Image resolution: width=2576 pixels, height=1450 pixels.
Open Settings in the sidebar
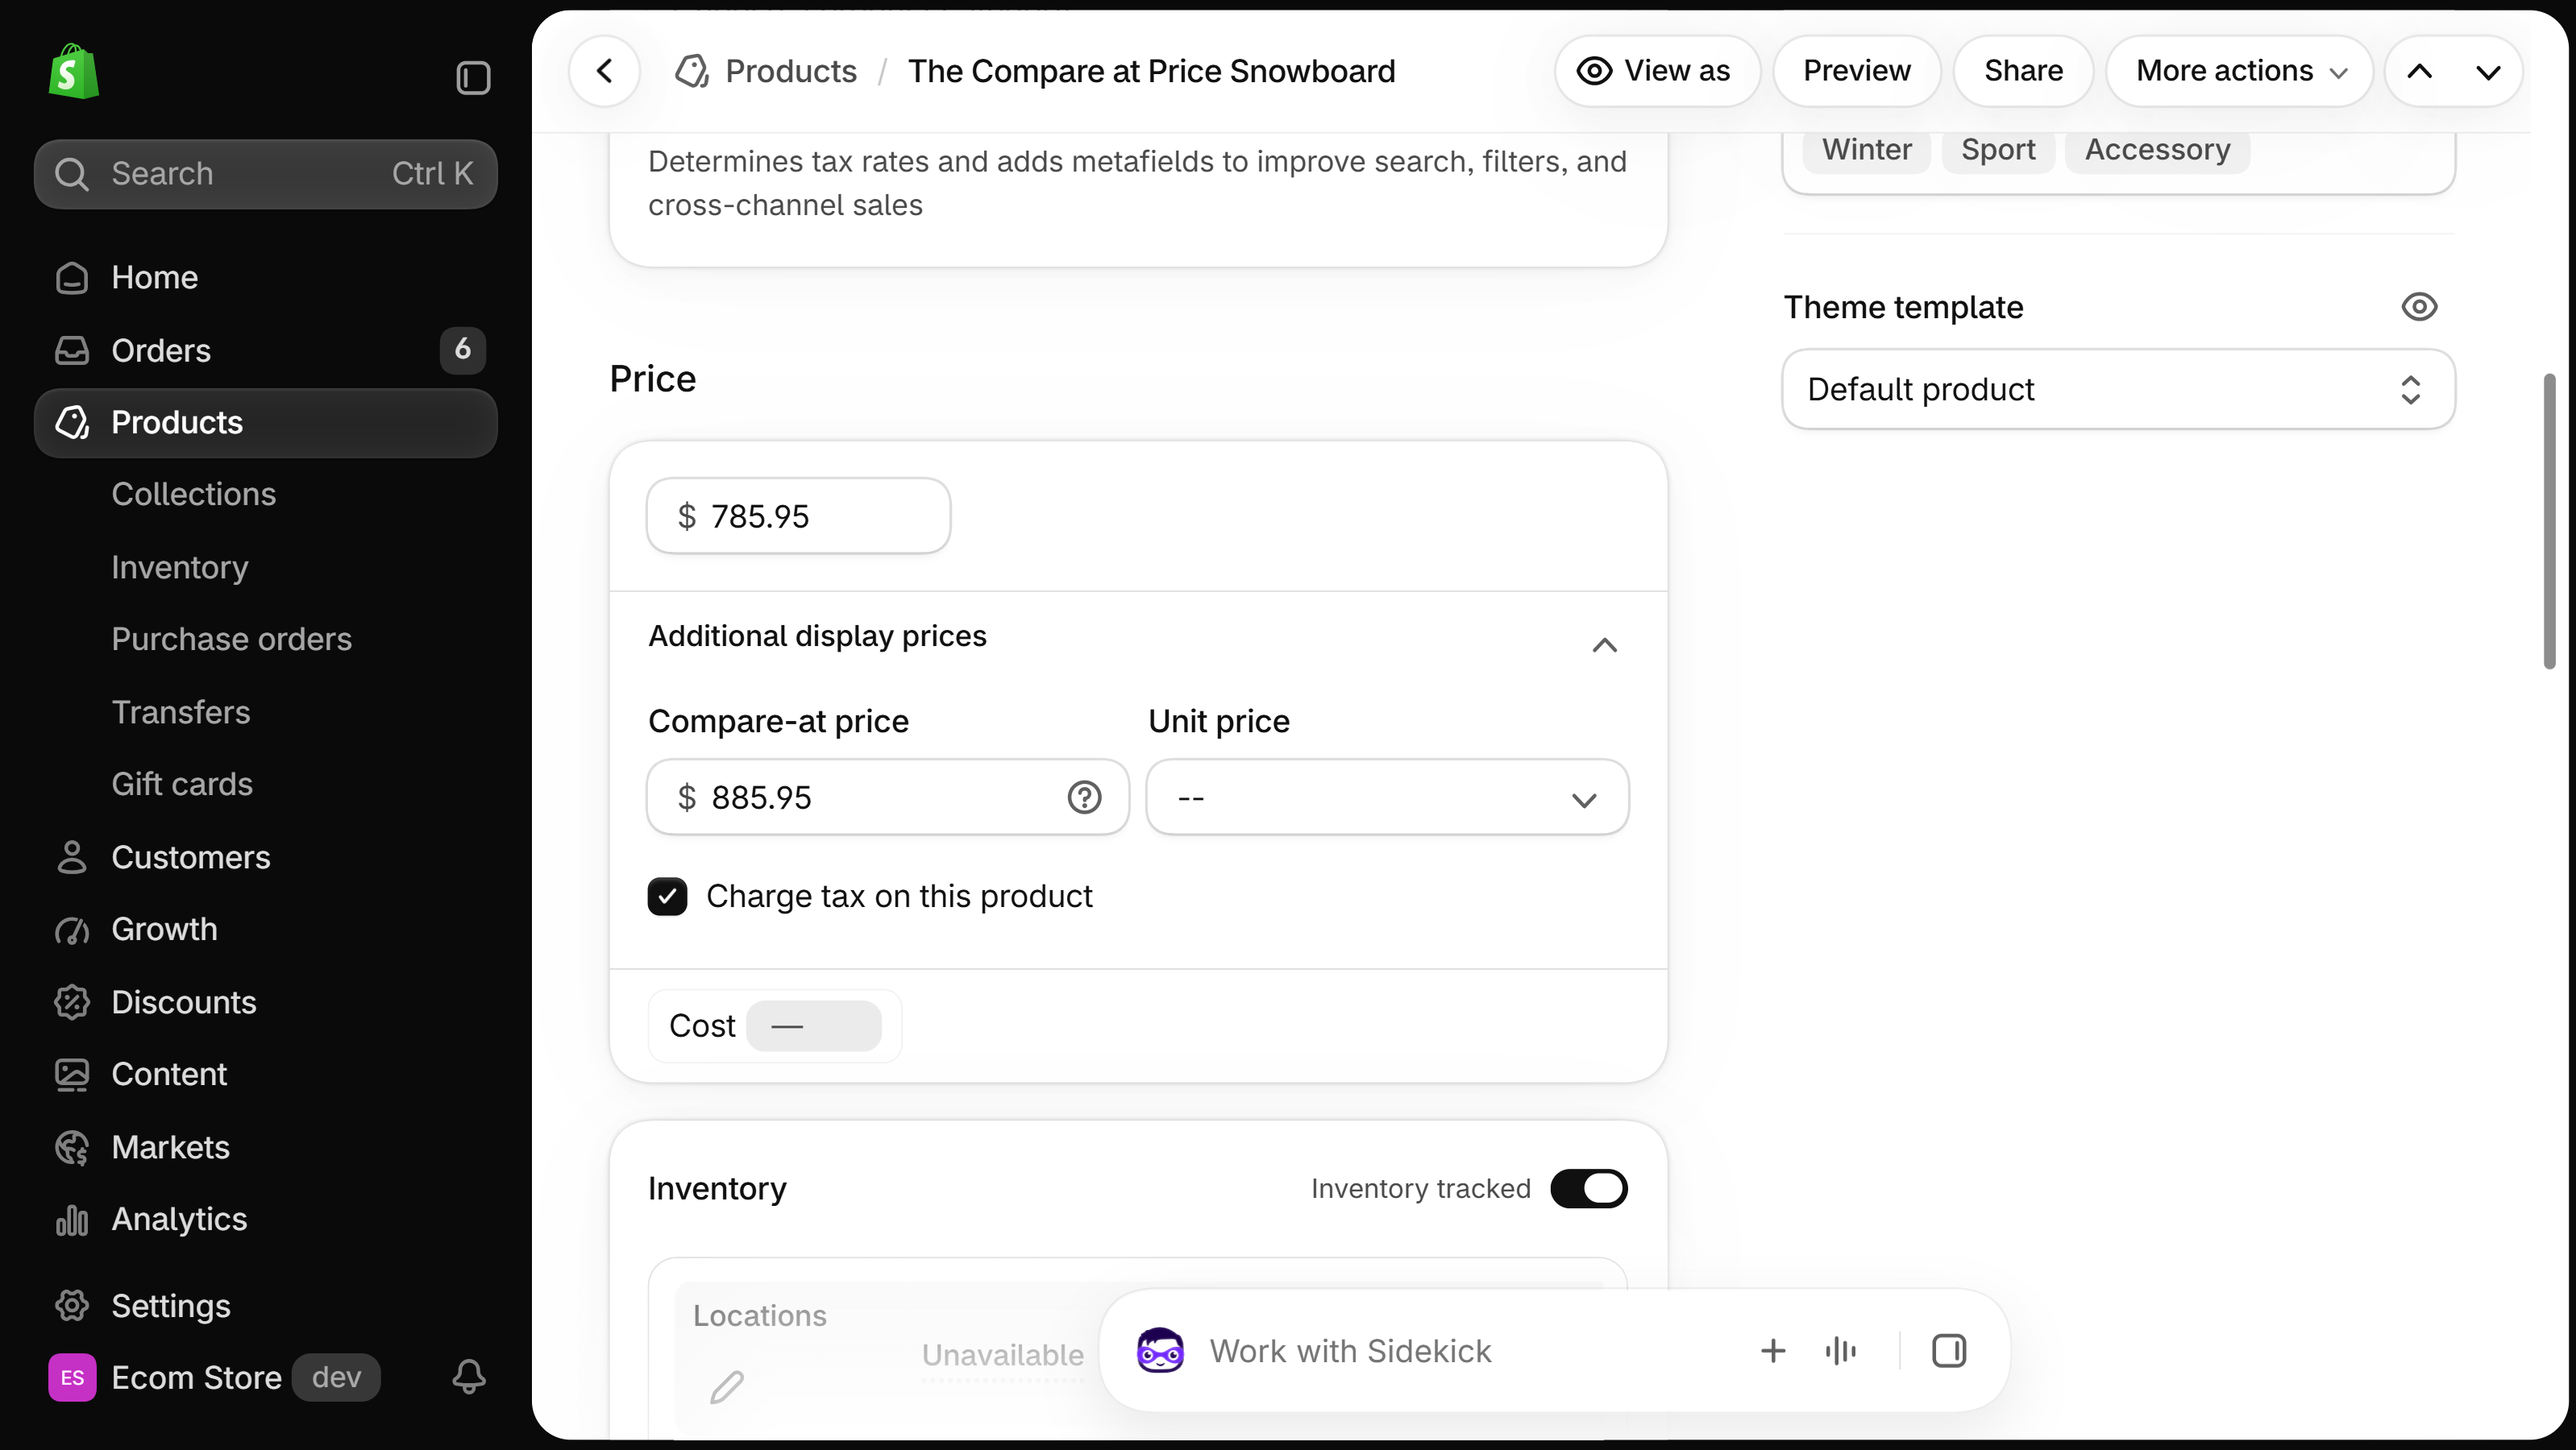[265, 1305]
